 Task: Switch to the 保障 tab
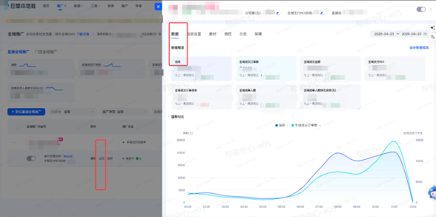[x=258, y=34]
